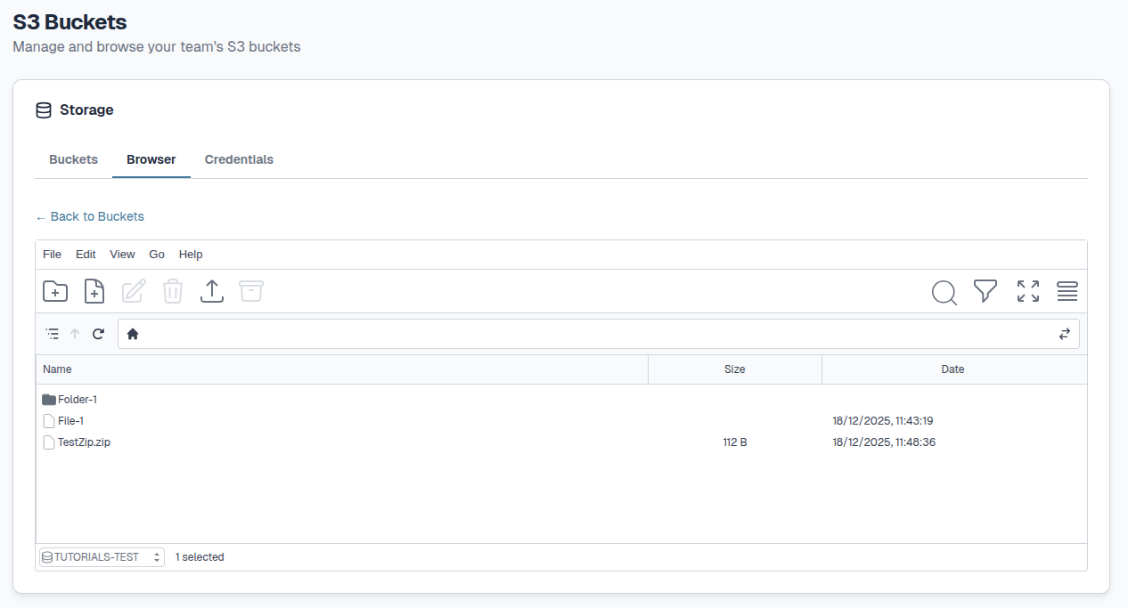Open the TUTORIALS-TEST bucket dropdown
Screen dimensions: 1128x608
(102, 557)
